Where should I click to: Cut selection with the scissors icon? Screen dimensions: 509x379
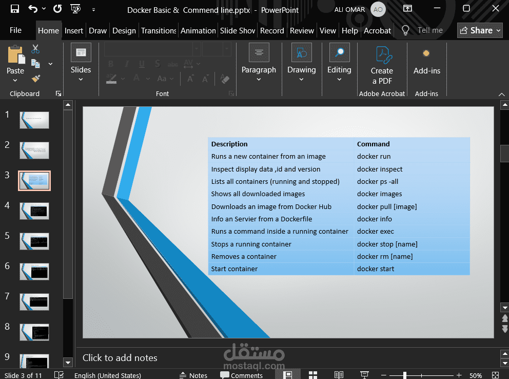[35, 49]
